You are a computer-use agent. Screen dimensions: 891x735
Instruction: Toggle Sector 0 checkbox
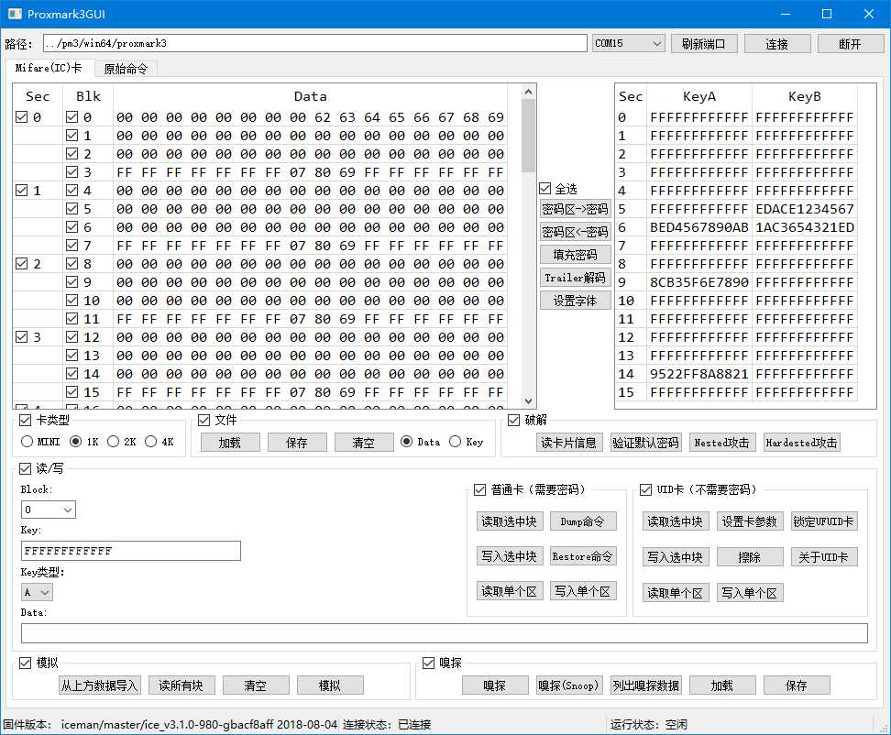click(22, 117)
